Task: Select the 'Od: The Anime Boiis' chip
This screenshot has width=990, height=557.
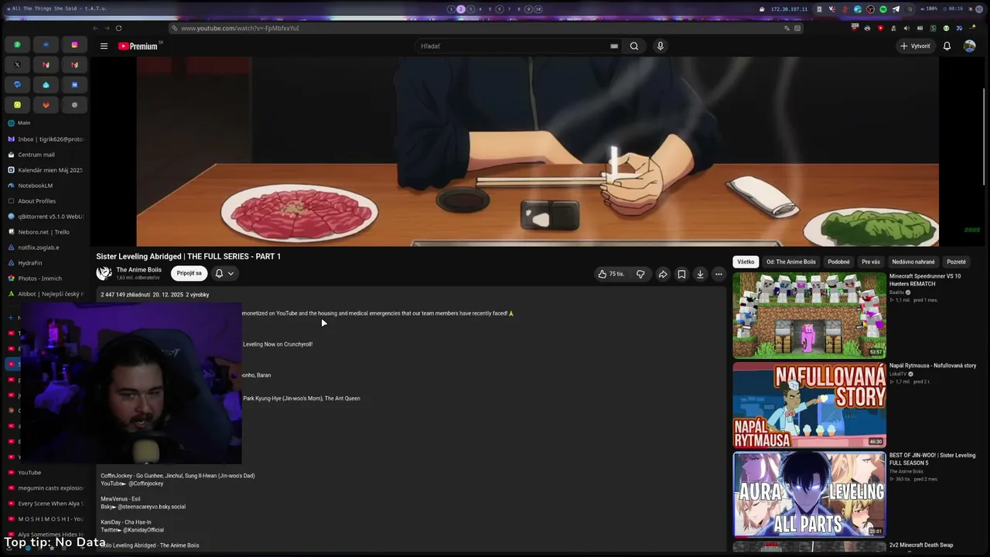Action: [791, 262]
